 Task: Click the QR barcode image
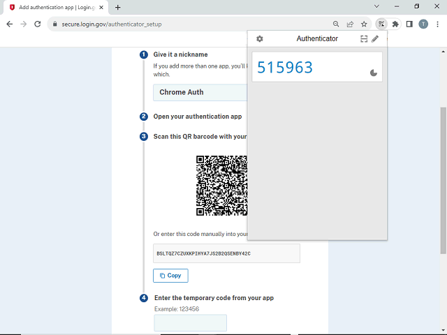[221, 186]
